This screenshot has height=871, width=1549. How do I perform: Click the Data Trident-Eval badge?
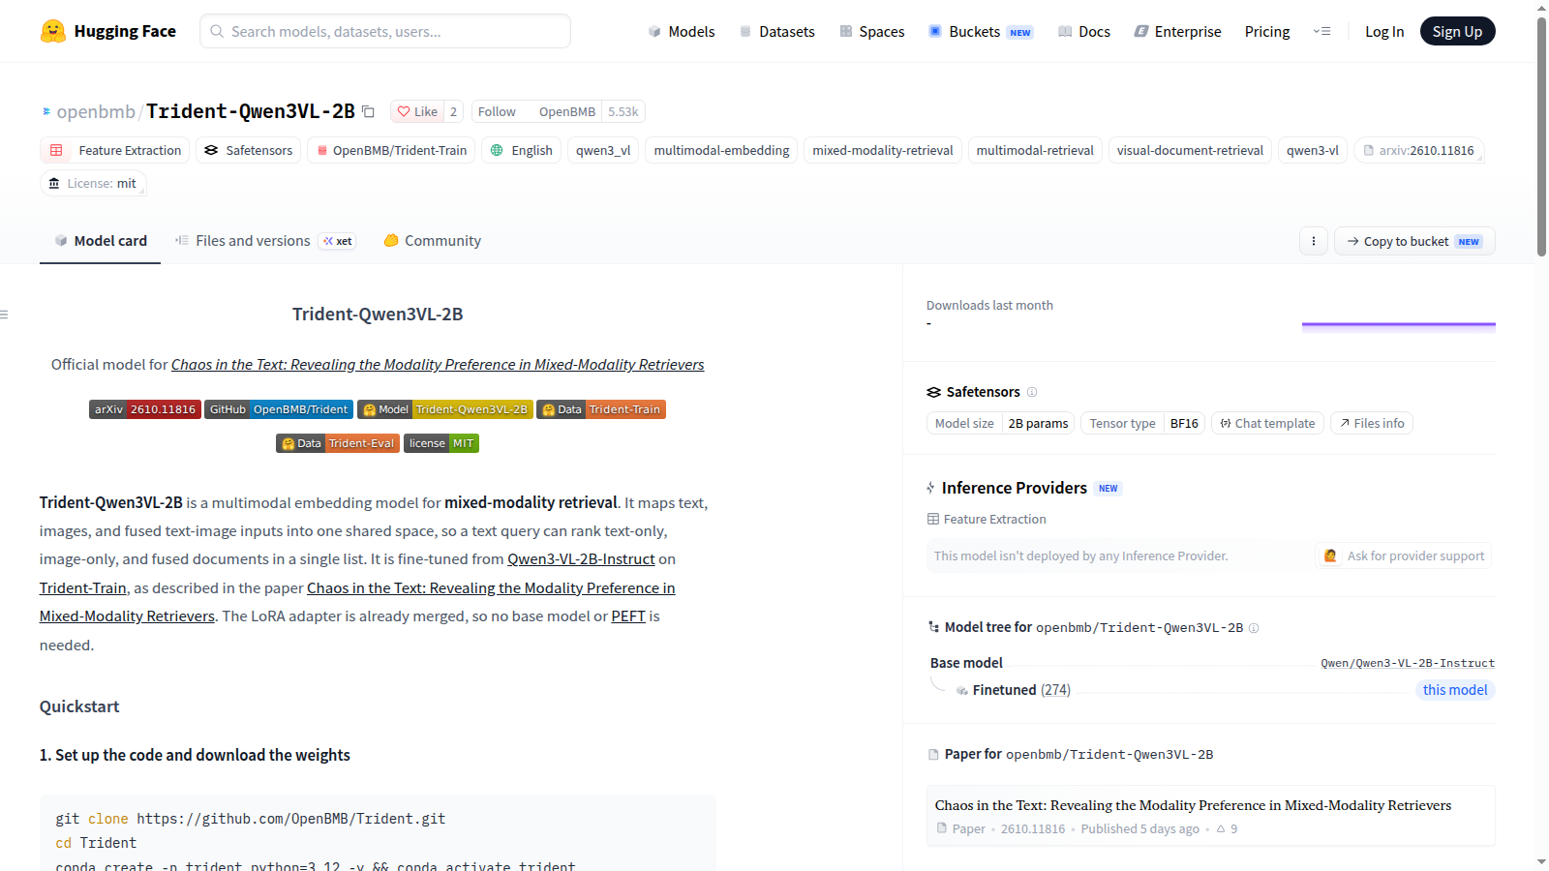click(338, 443)
